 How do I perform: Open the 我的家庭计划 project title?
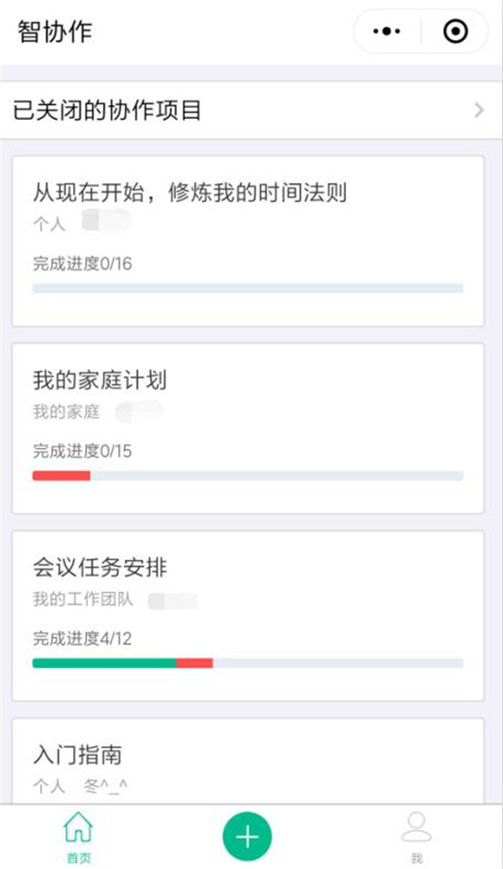click(x=100, y=381)
